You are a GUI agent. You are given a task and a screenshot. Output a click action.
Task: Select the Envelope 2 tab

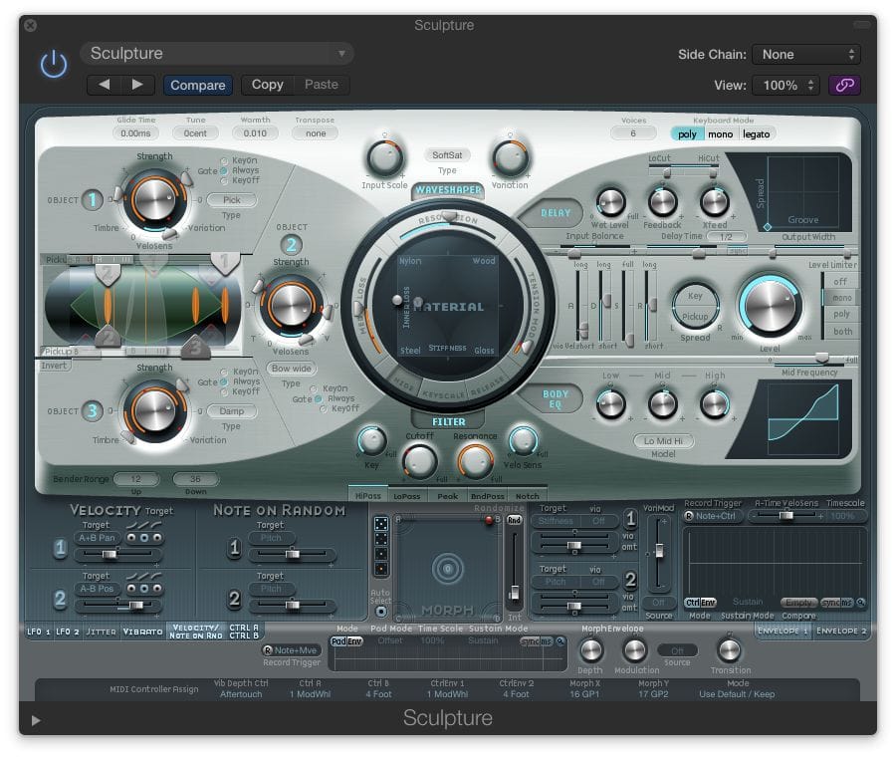[841, 631]
